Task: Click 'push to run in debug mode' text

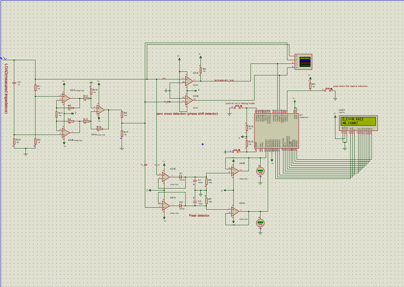Action: [x=240, y=103]
